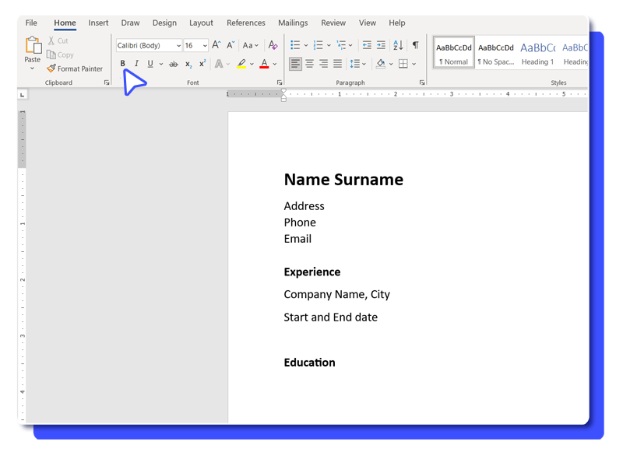
Task: Apply the Heading 1 style
Action: (x=537, y=53)
